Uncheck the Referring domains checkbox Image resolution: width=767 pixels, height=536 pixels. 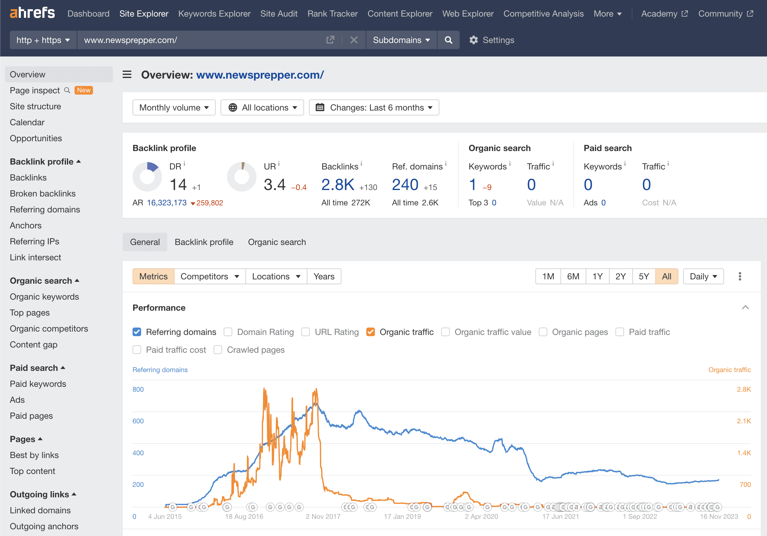tap(137, 332)
